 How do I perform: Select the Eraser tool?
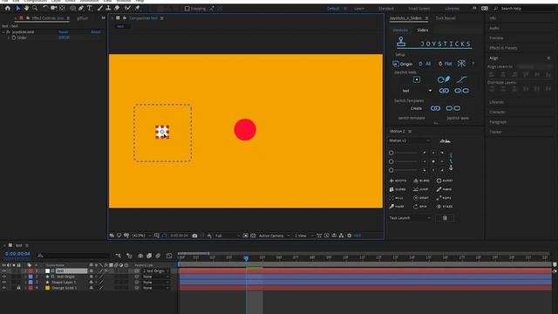(117, 8)
